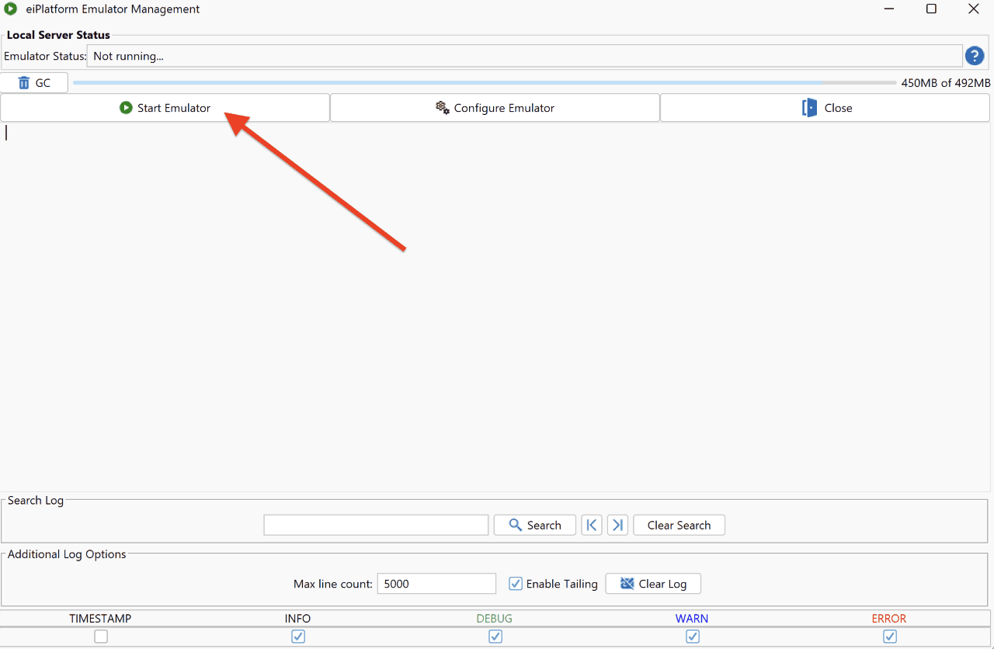Clear the log output
Image resolution: width=994 pixels, height=649 pixels.
[653, 584]
